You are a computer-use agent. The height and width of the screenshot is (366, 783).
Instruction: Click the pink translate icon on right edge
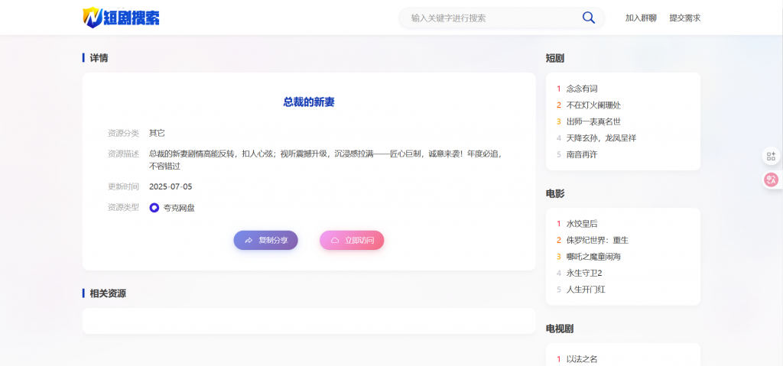[771, 180]
